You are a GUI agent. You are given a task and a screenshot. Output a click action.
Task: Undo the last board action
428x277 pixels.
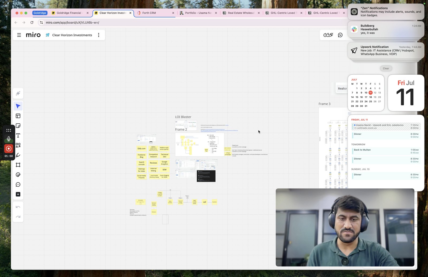pyautogui.click(x=18, y=207)
